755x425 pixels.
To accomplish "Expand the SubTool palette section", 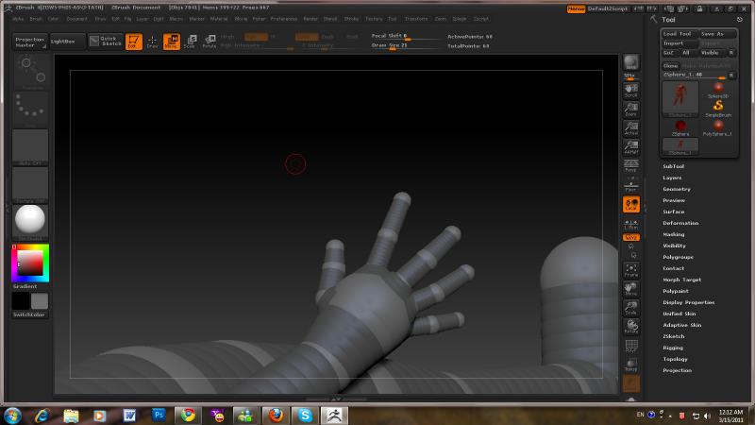I will click(x=673, y=166).
